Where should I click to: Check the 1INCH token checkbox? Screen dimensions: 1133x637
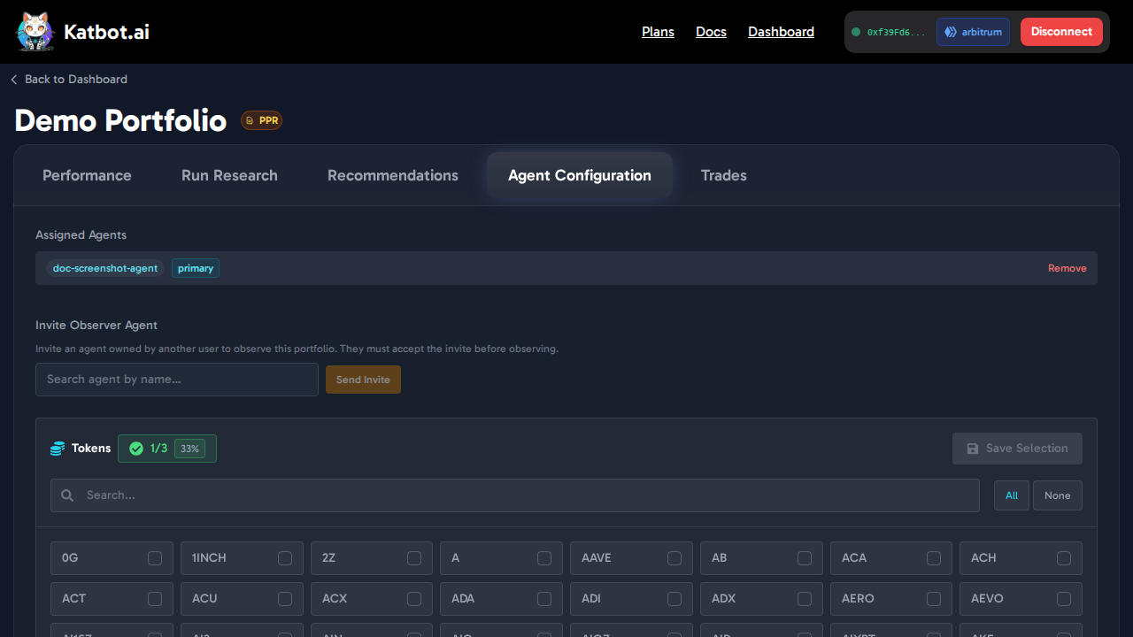pyautogui.click(x=285, y=558)
